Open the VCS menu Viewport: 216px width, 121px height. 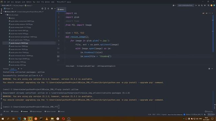pos(43,2)
